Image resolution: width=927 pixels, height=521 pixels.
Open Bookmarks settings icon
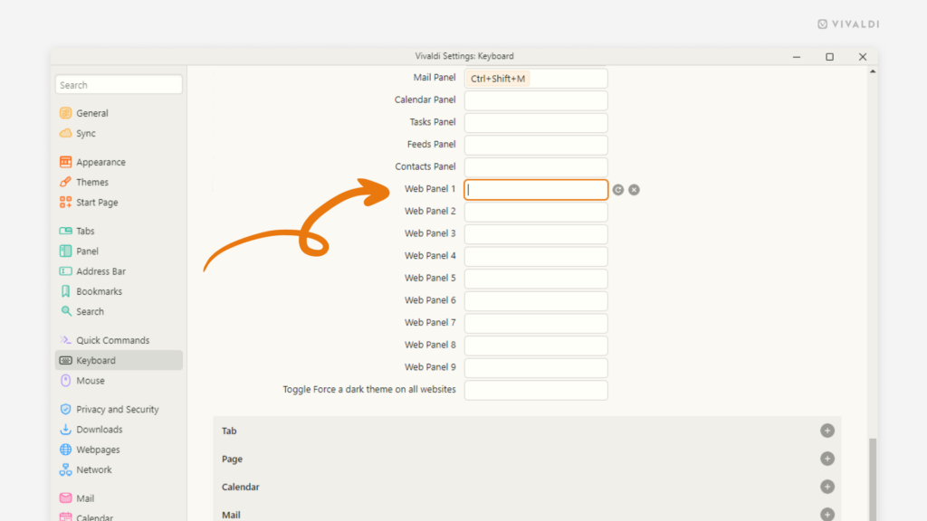click(x=65, y=291)
